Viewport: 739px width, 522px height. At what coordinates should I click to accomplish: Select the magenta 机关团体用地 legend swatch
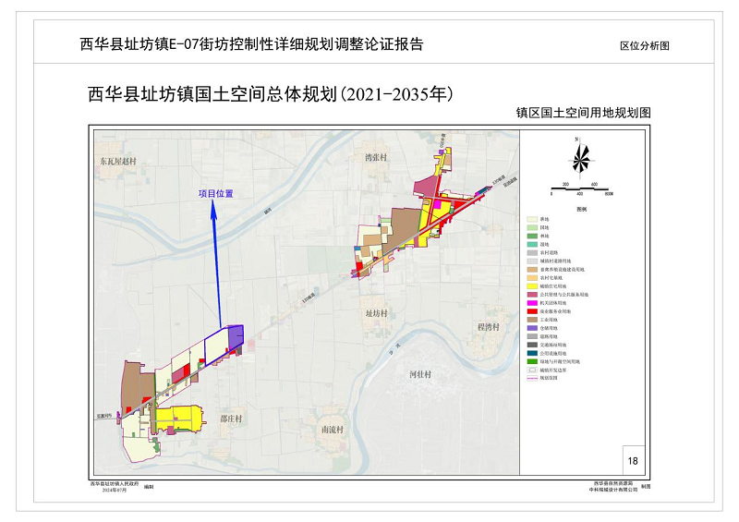click(x=531, y=302)
